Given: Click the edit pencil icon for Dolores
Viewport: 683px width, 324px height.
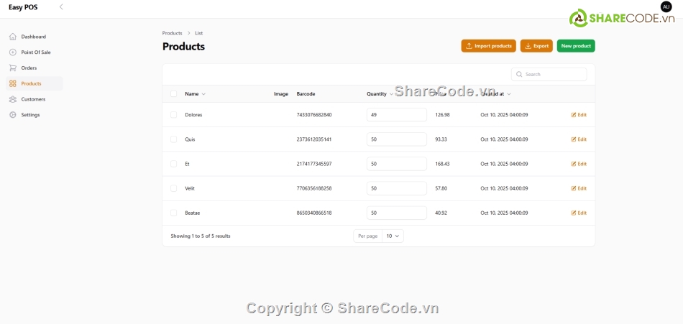Looking at the screenshot, I should point(574,115).
